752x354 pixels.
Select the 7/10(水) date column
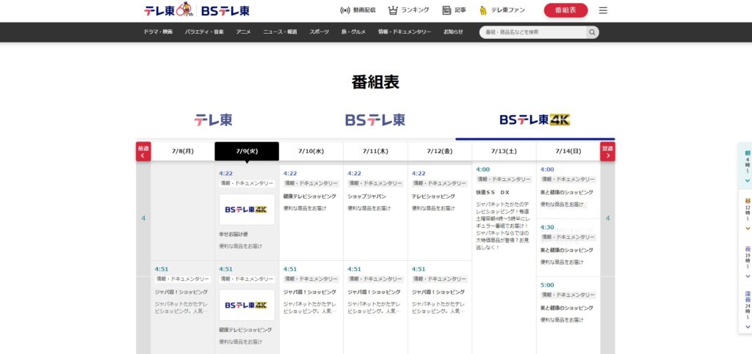click(311, 151)
